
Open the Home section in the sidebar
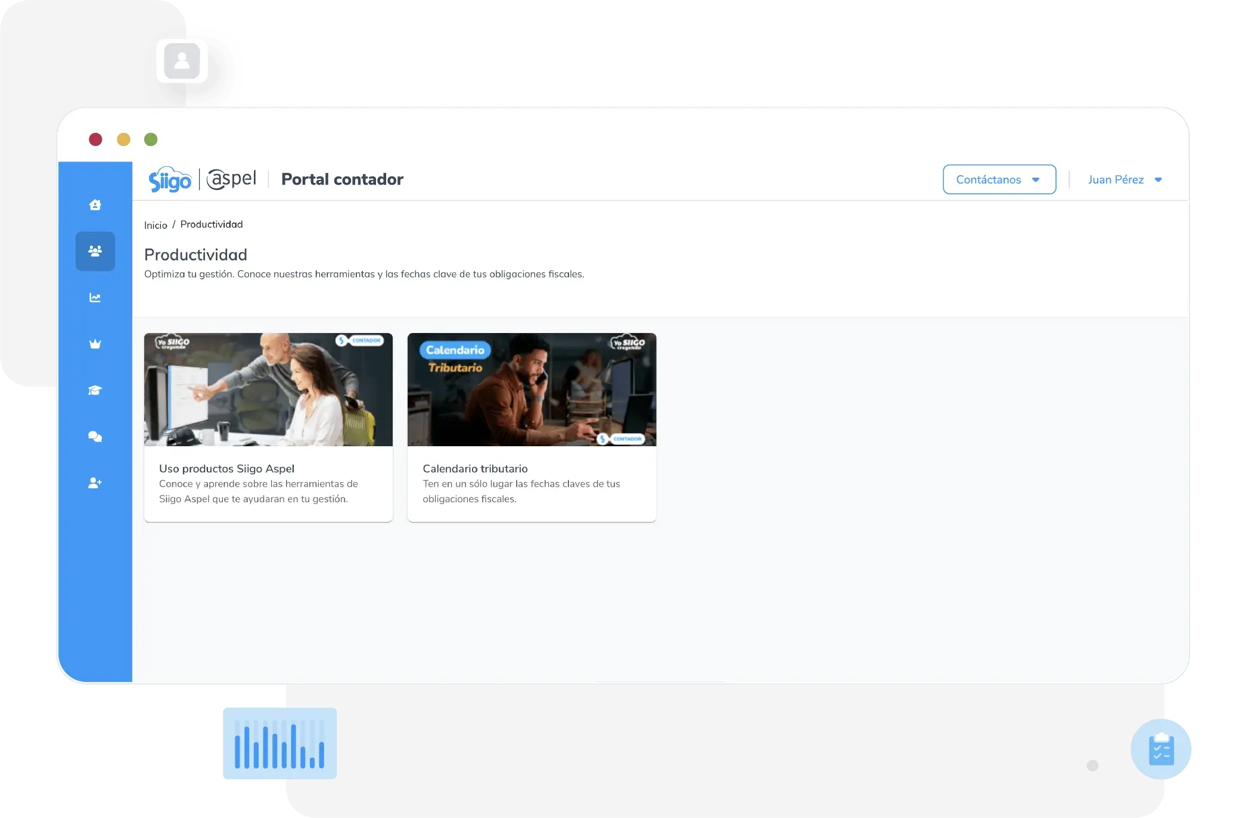coord(95,204)
